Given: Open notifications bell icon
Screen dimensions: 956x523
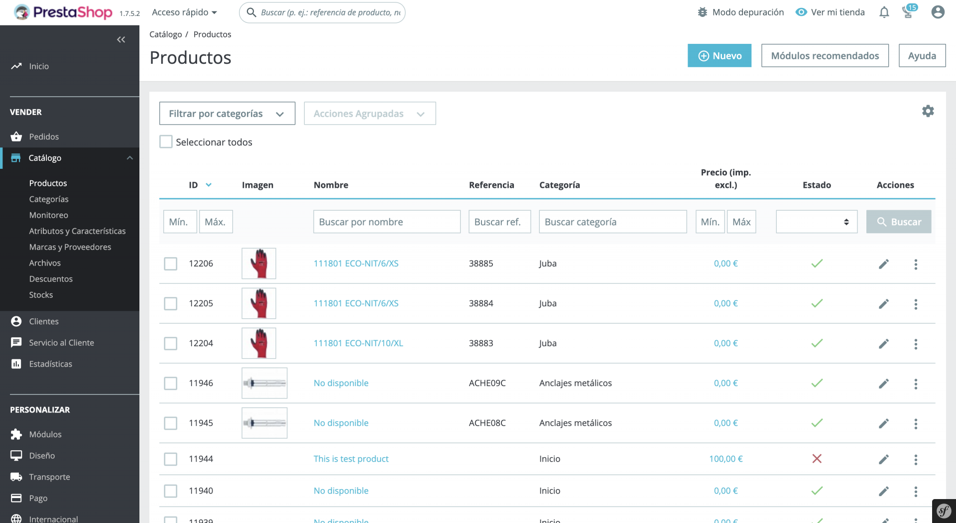Looking at the screenshot, I should pyautogui.click(x=884, y=12).
